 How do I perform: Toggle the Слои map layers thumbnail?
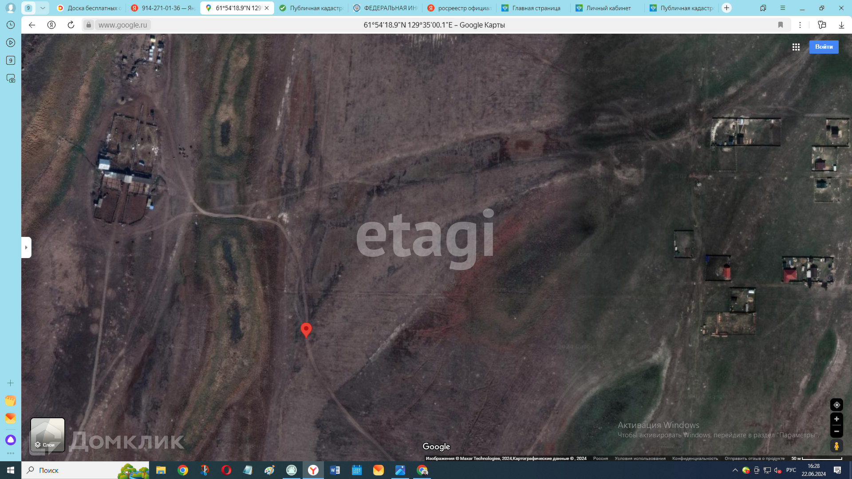point(47,435)
